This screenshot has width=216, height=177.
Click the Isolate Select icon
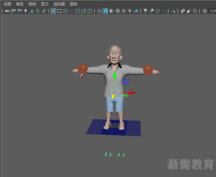pos(173,11)
